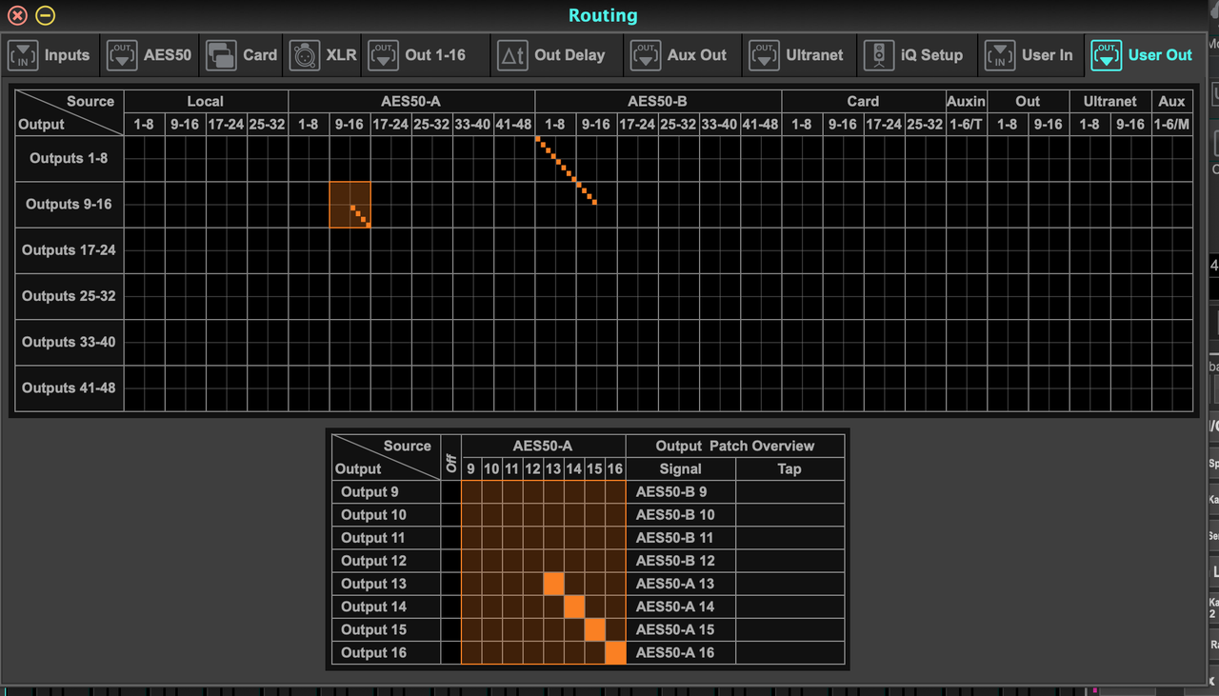Patch Output 11 to AES50-A 11 cell
This screenshot has height=696, width=1219.
pyautogui.click(x=512, y=538)
